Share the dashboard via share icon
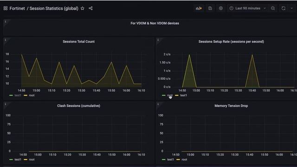297x167 pixels. point(90,8)
